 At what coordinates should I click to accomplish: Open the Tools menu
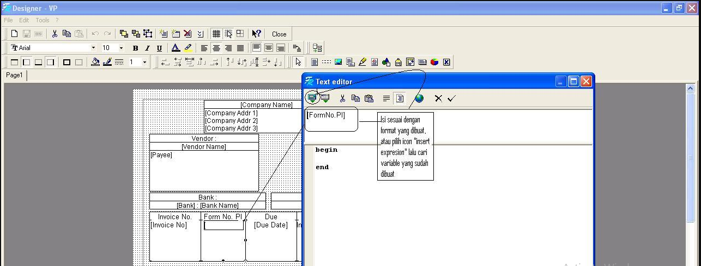click(x=43, y=20)
